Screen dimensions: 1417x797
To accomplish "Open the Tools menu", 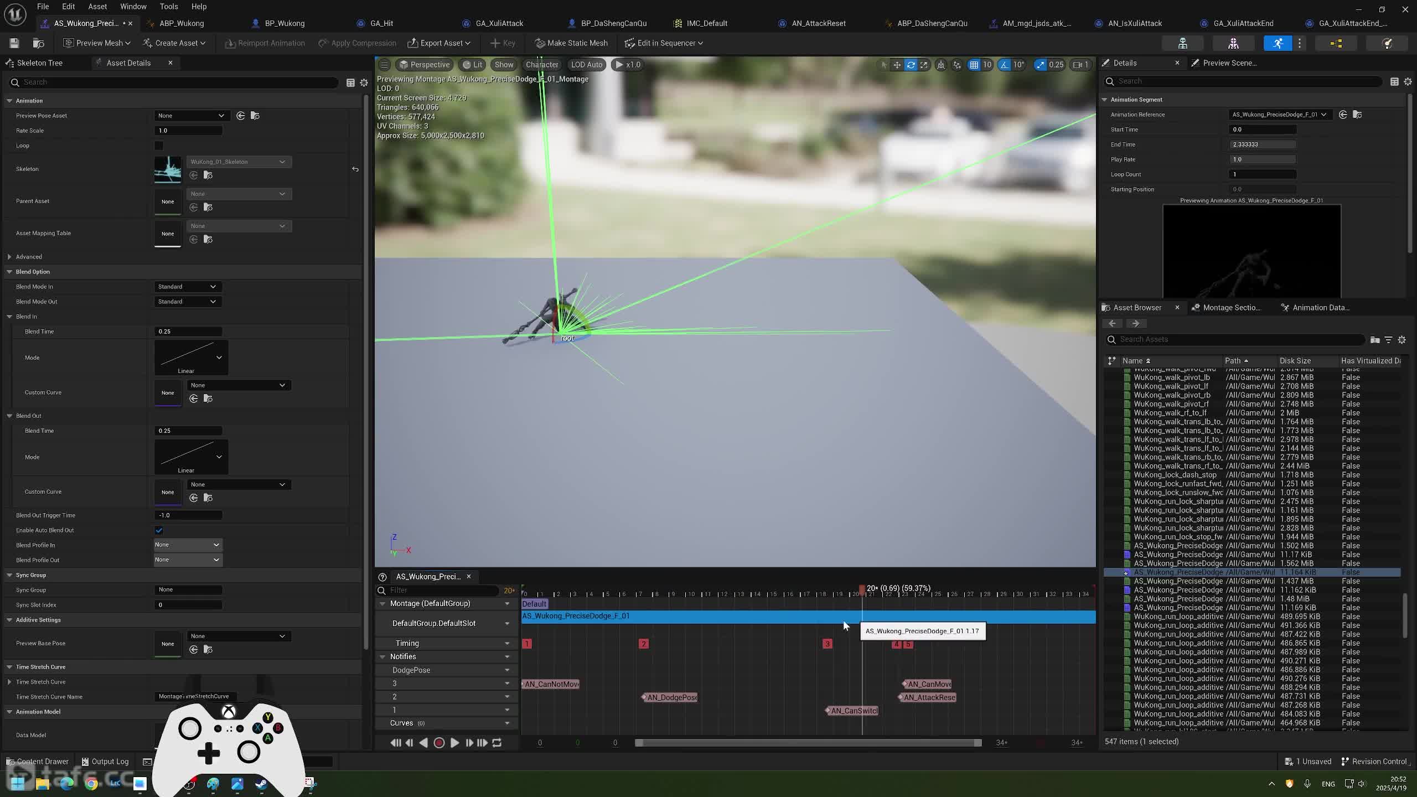I will tap(168, 7).
